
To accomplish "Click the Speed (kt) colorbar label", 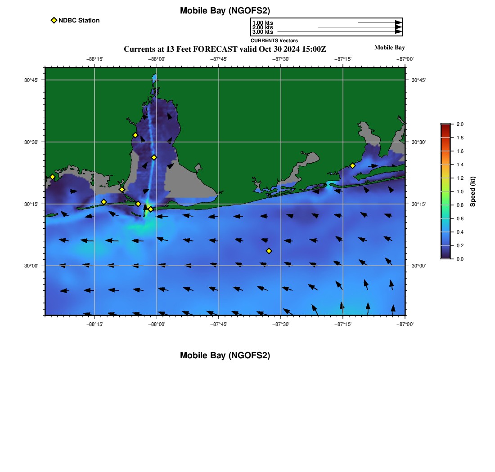I will click(472, 191).
